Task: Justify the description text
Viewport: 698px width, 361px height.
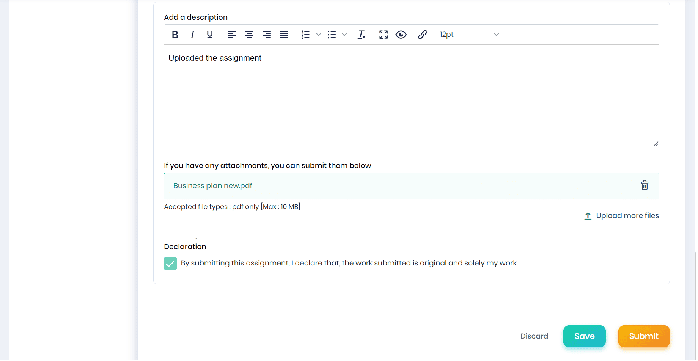Action: pyautogui.click(x=284, y=35)
